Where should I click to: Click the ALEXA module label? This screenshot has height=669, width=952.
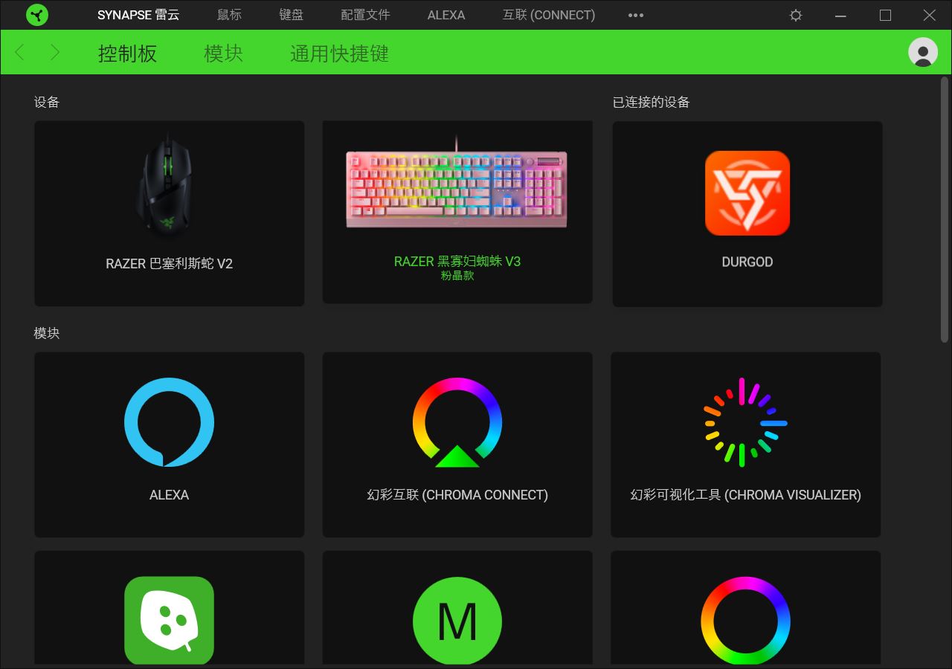(x=169, y=495)
